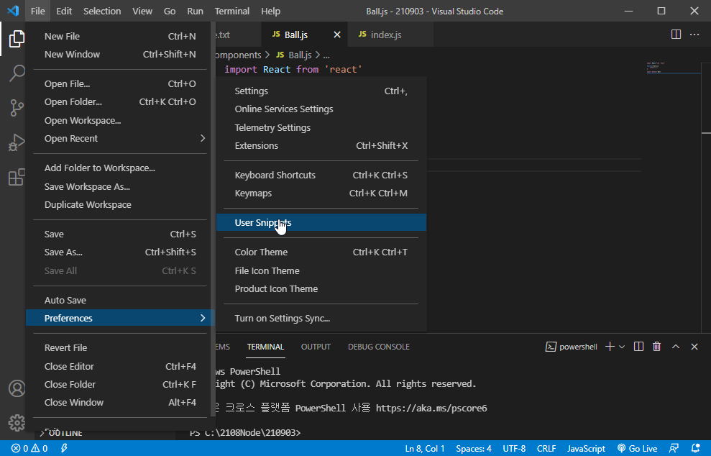Open the Source Control view icon

pyautogui.click(x=17, y=108)
